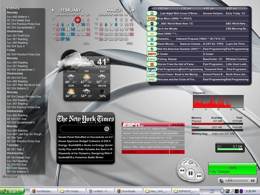Advance calendar with right arrow next to March
The width and height of the screenshot is (260, 195).
coord(133,10)
